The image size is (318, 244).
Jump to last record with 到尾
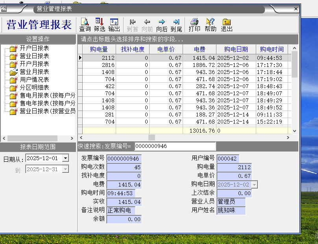176,24
